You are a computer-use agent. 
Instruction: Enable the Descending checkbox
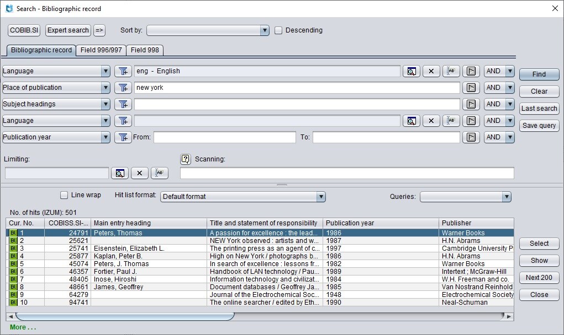pyautogui.click(x=279, y=30)
